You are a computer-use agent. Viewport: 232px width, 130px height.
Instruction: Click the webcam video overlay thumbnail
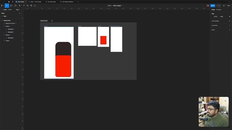(x=214, y=112)
